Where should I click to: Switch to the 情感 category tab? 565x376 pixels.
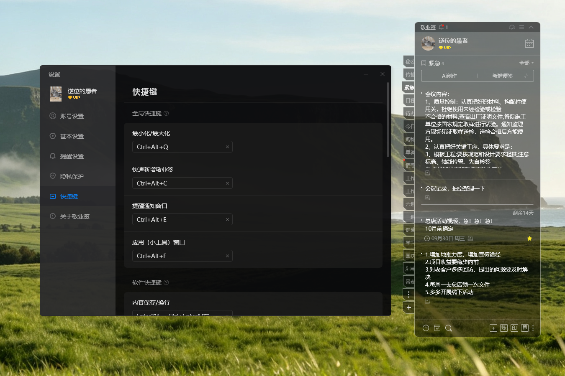tap(409, 165)
